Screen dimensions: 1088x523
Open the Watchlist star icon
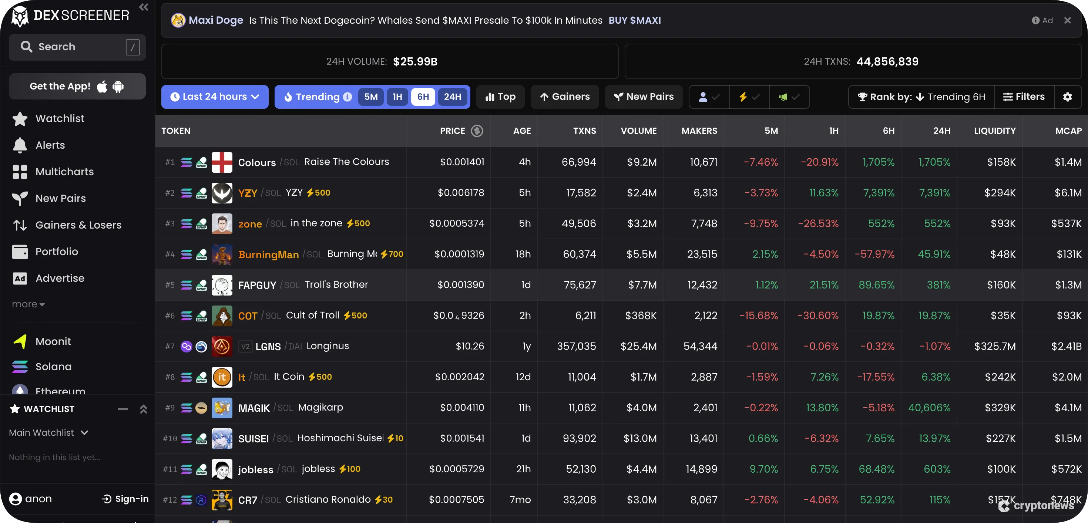pyautogui.click(x=19, y=119)
